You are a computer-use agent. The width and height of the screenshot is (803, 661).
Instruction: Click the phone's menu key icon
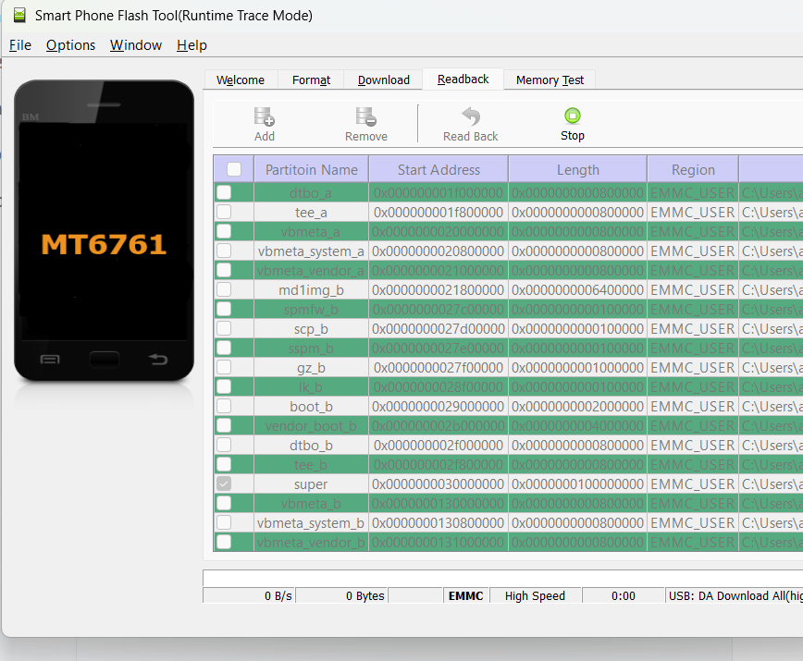coord(51,360)
